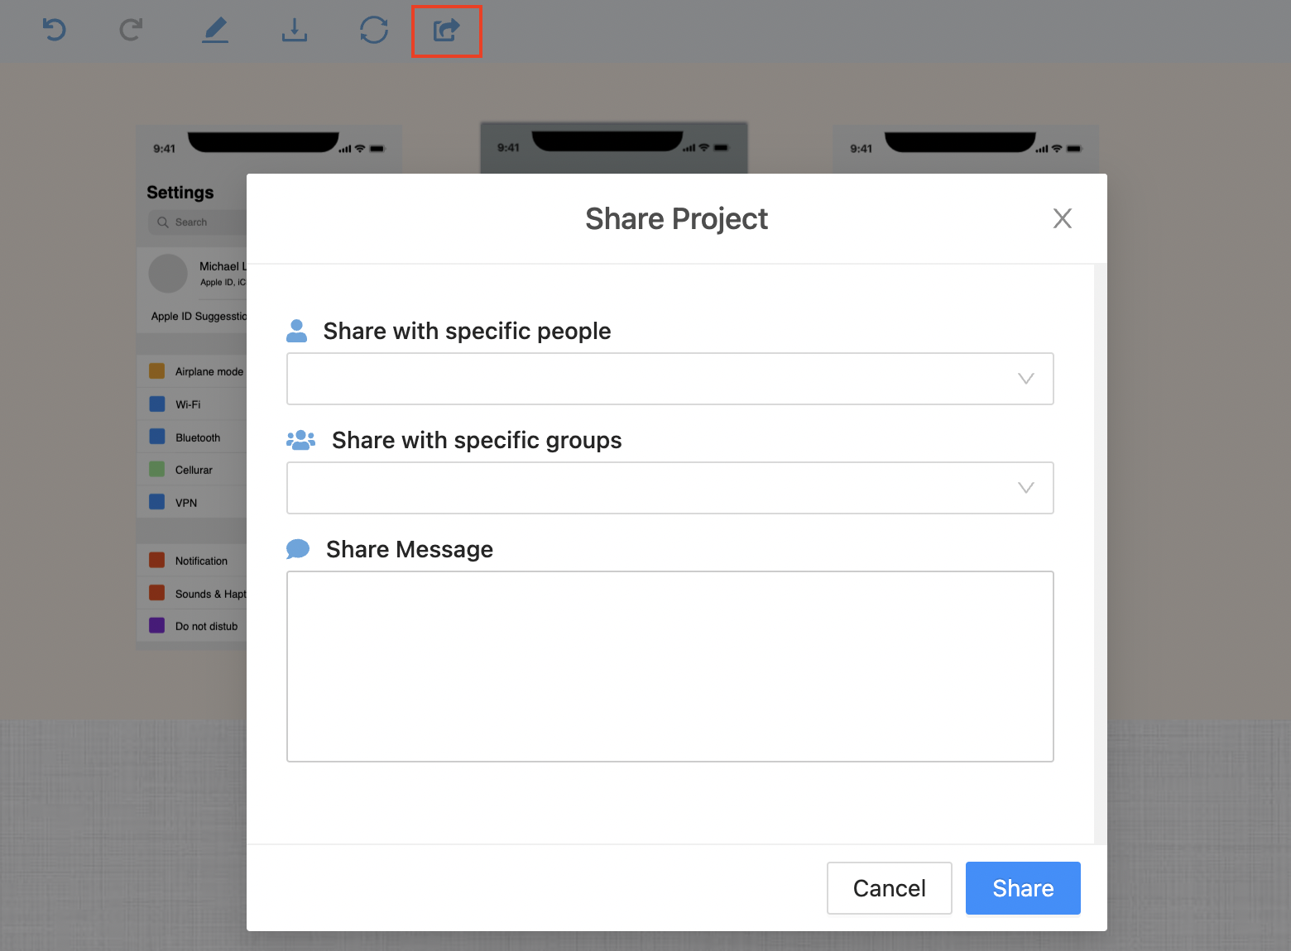
Task: Focus the Share Message text area
Action: pyautogui.click(x=669, y=666)
